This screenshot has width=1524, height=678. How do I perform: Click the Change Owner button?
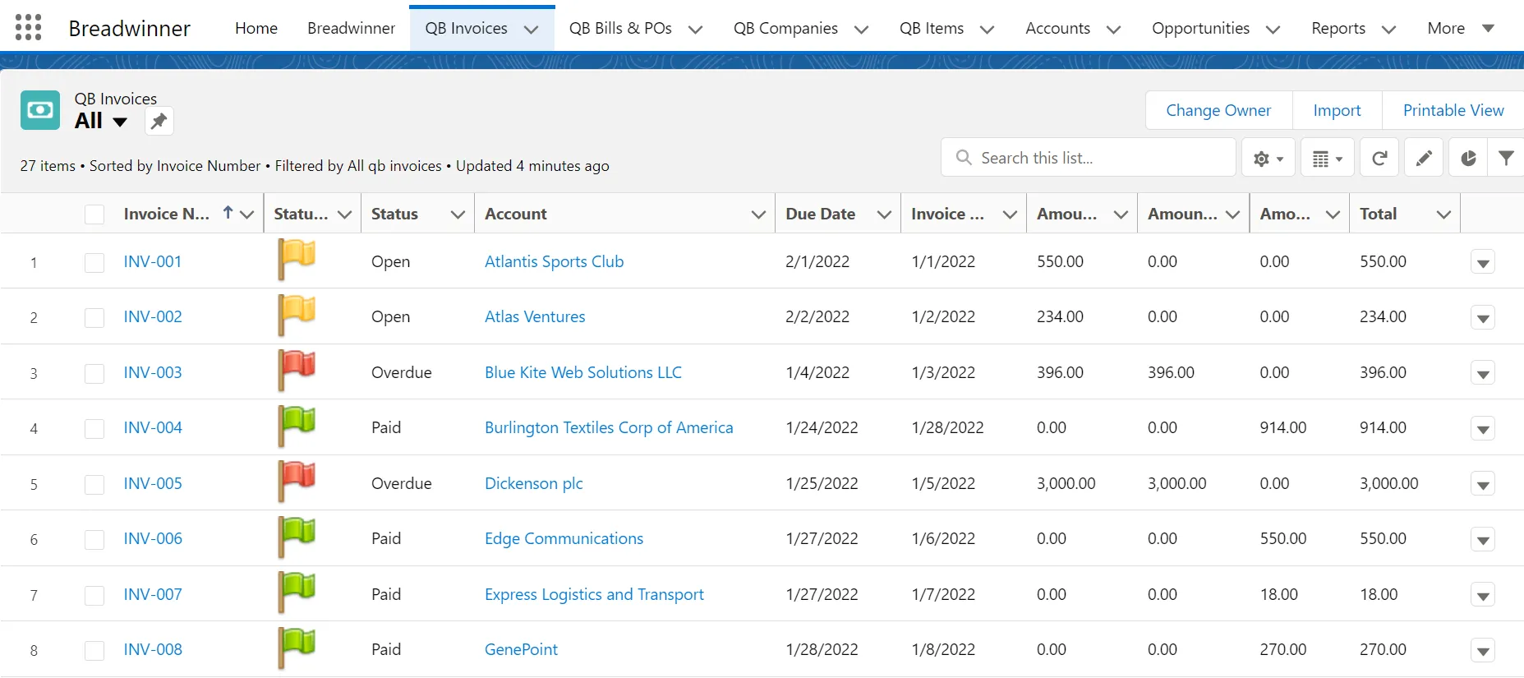click(x=1218, y=110)
